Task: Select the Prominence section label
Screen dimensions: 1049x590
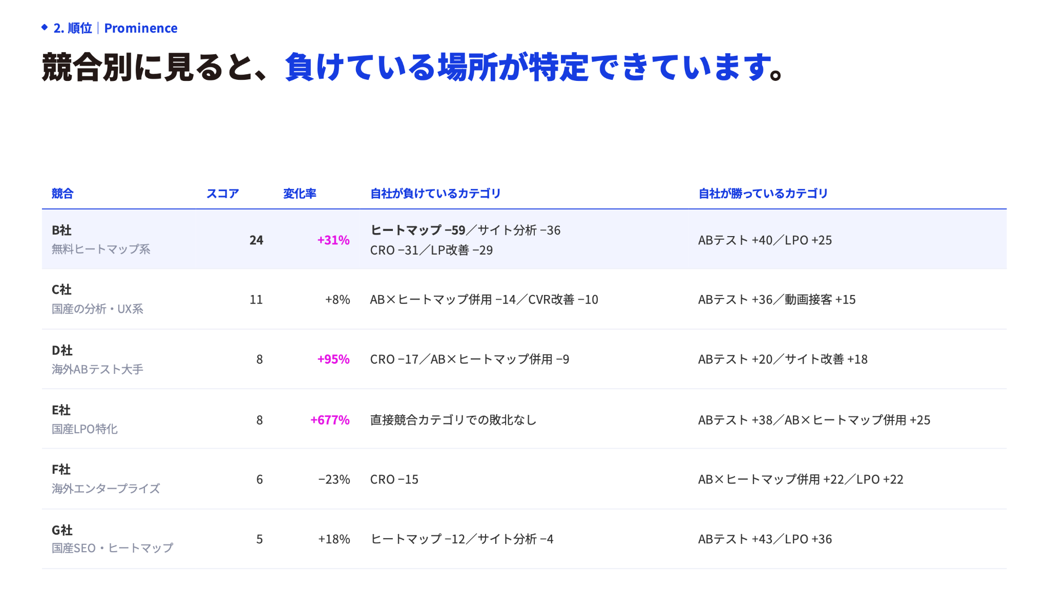Action: pyautogui.click(x=141, y=28)
